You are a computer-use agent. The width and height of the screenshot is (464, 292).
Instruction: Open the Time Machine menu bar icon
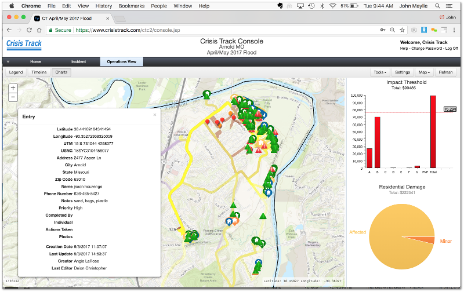[x=311, y=6]
